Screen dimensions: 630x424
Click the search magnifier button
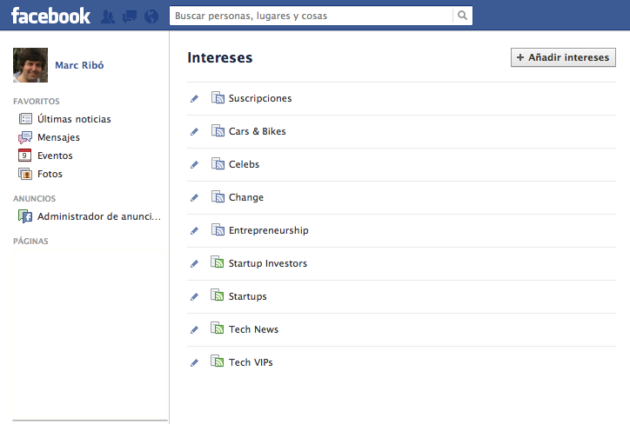click(462, 16)
